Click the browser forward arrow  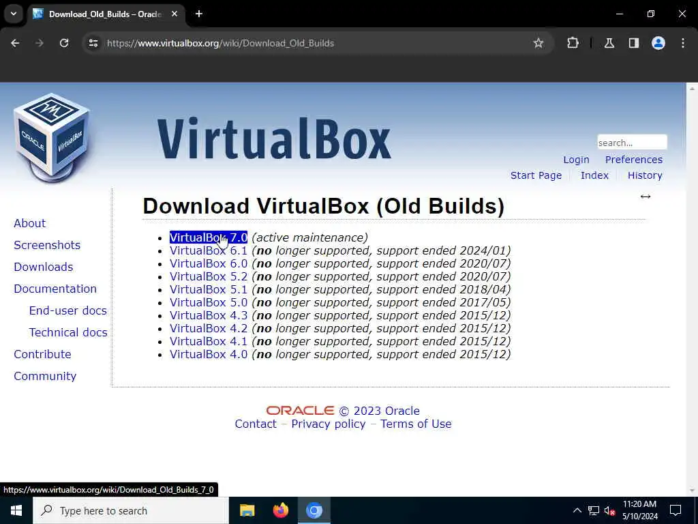(x=40, y=43)
